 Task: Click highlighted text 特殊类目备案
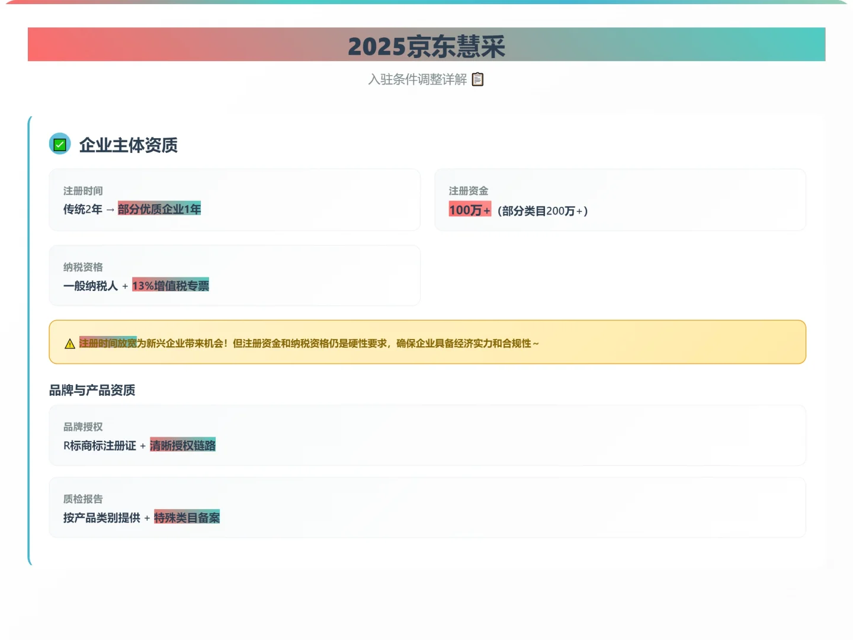tap(187, 517)
